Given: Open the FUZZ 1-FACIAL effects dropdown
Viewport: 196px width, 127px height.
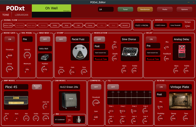Looking at the screenshot, I should pyautogui.click(x=142, y=25).
